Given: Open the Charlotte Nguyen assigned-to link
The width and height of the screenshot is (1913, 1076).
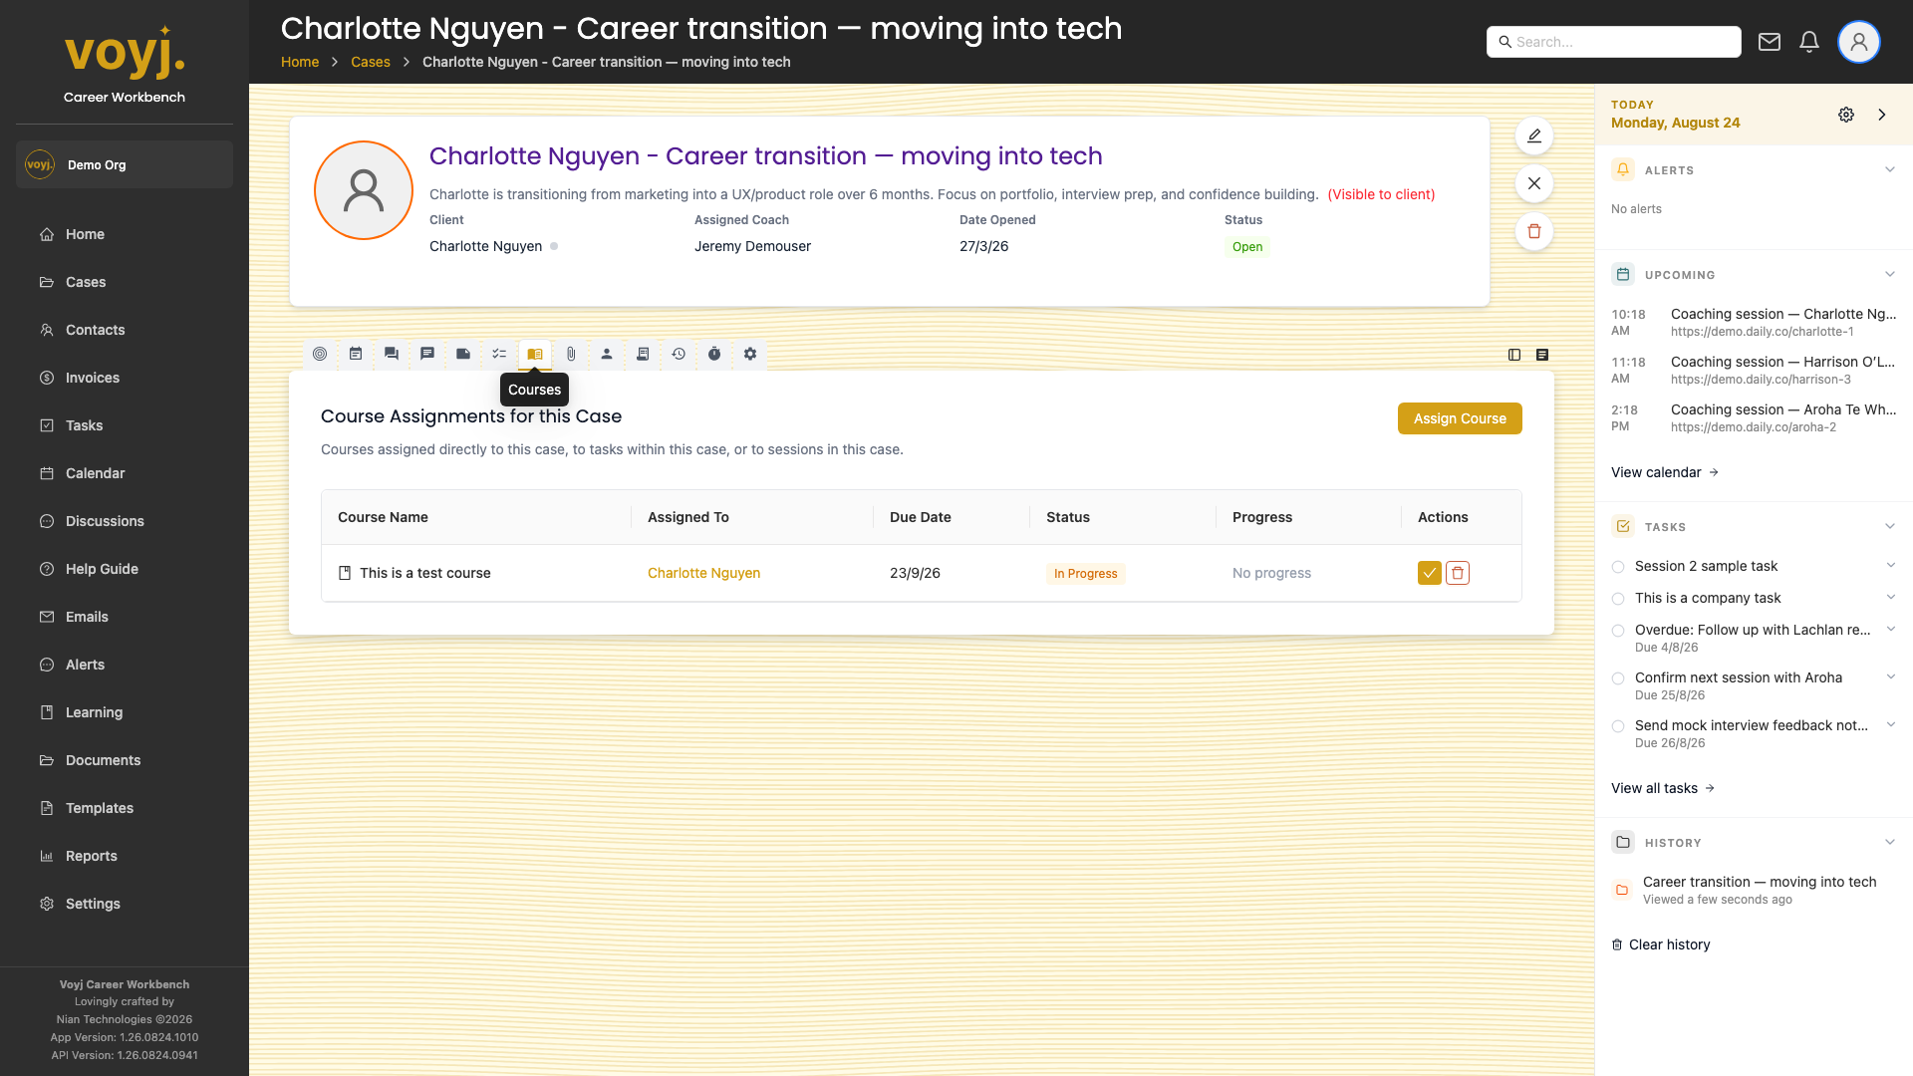Looking at the screenshot, I should (703, 573).
